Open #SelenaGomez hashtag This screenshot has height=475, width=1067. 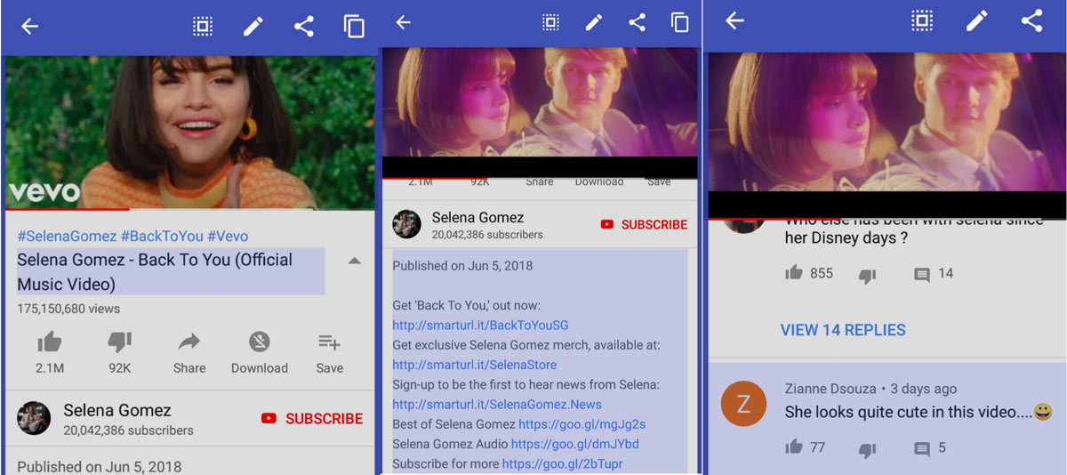(67, 236)
